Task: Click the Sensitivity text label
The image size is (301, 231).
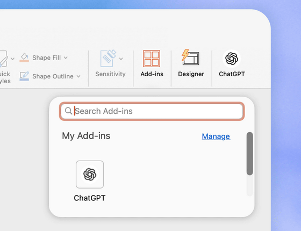Action: click(x=110, y=74)
